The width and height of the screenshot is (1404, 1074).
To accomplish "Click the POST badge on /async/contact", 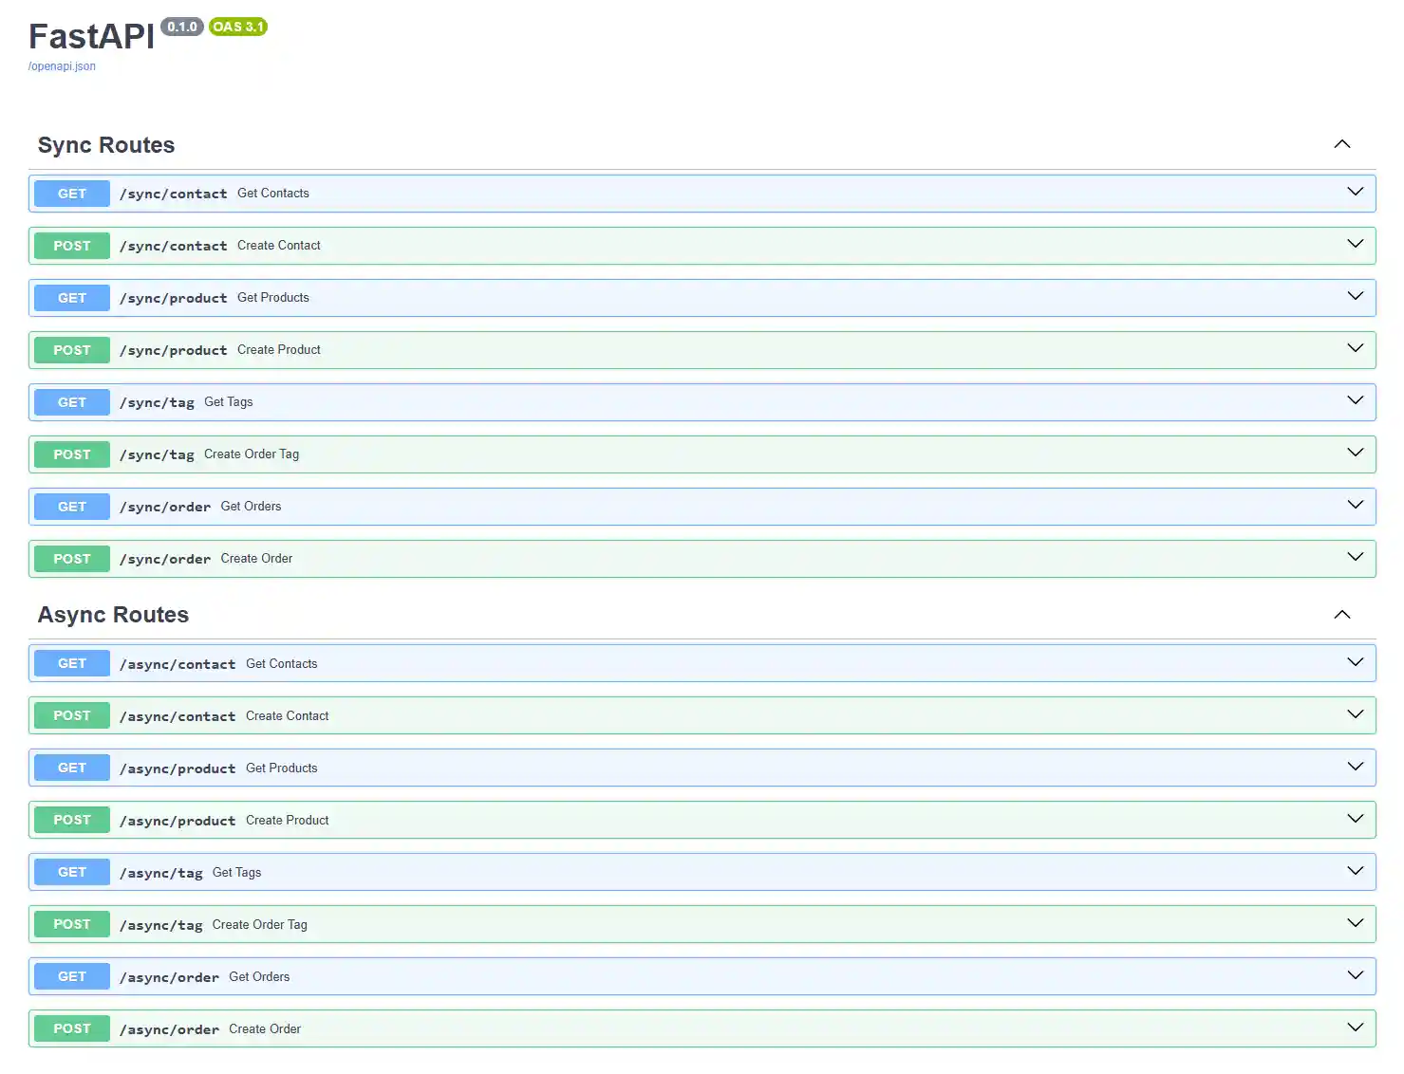I will point(70,715).
